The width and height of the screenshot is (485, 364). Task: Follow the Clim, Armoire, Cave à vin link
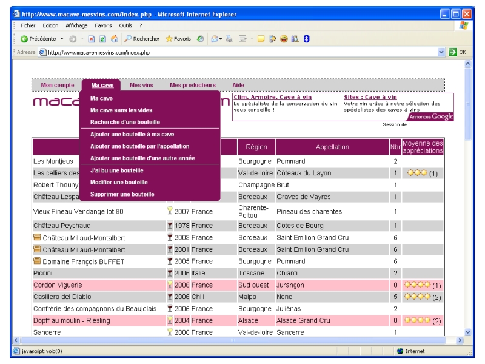[272, 97]
